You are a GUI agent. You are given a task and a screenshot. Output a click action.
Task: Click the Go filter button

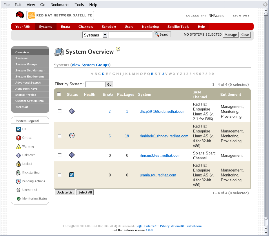(x=109, y=84)
